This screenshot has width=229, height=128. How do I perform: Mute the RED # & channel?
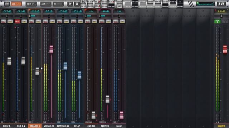pos(3,21)
